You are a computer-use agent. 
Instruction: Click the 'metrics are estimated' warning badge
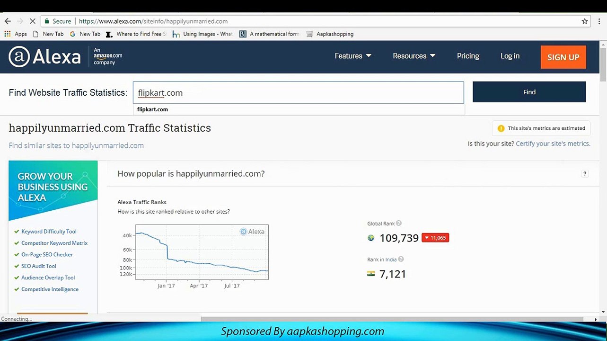pyautogui.click(x=541, y=128)
